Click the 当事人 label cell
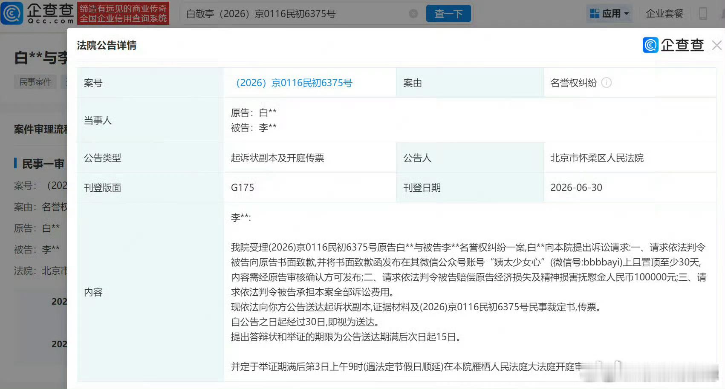This screenshot has height=389, width=725. 150,120
